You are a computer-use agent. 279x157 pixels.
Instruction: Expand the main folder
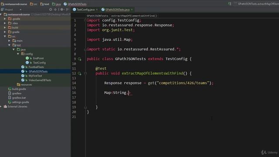tap(9, 41)
